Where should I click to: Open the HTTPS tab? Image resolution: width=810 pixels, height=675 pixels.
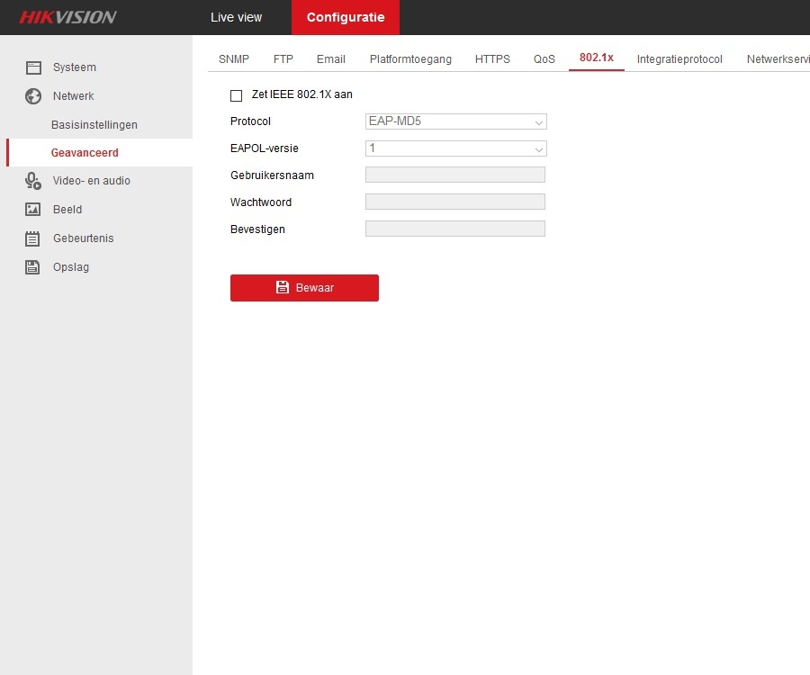[492, 58]
